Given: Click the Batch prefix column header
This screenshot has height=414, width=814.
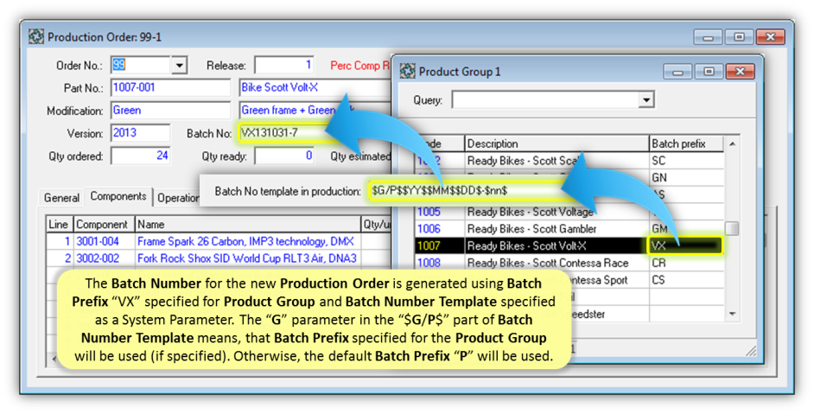Looking at the screenshot, I should point(686,143).
